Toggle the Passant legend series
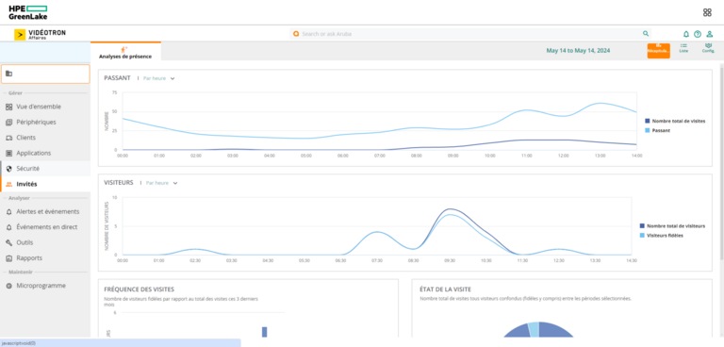Image resolution: width=724 pixels, height=347 pixels. [x=657, y=130]
